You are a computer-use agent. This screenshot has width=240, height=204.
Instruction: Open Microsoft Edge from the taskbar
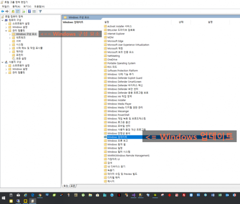(x=33, y=195)
